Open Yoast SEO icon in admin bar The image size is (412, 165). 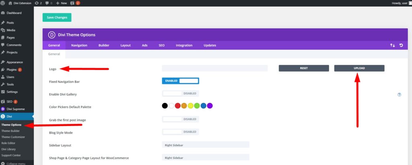click(x=75, y=3)
